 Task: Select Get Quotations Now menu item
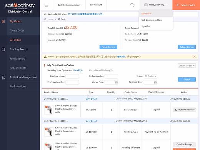pyautogui.click(x=152, y=20)
